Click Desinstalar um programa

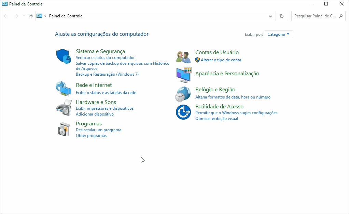(x=99, y=130)
